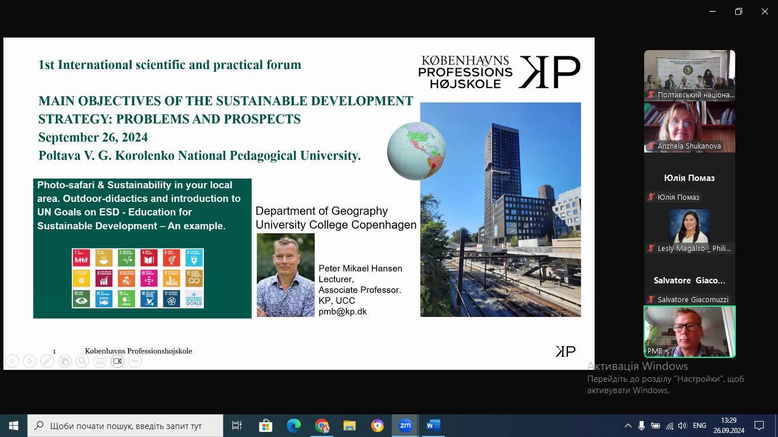Open Norton shield app in taskbar
The image size is (778, 437).
pos(377,426)
